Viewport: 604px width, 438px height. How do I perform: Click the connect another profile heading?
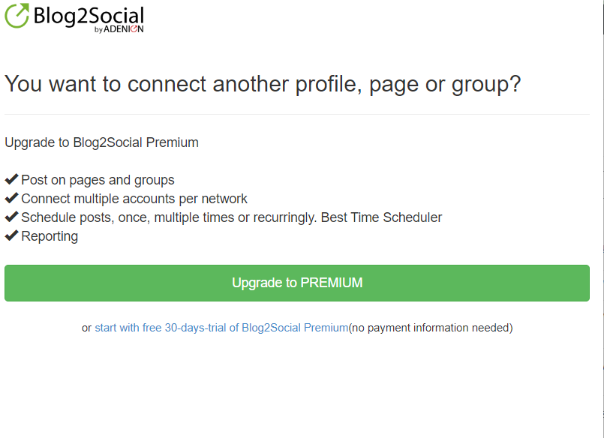(263, 84)
